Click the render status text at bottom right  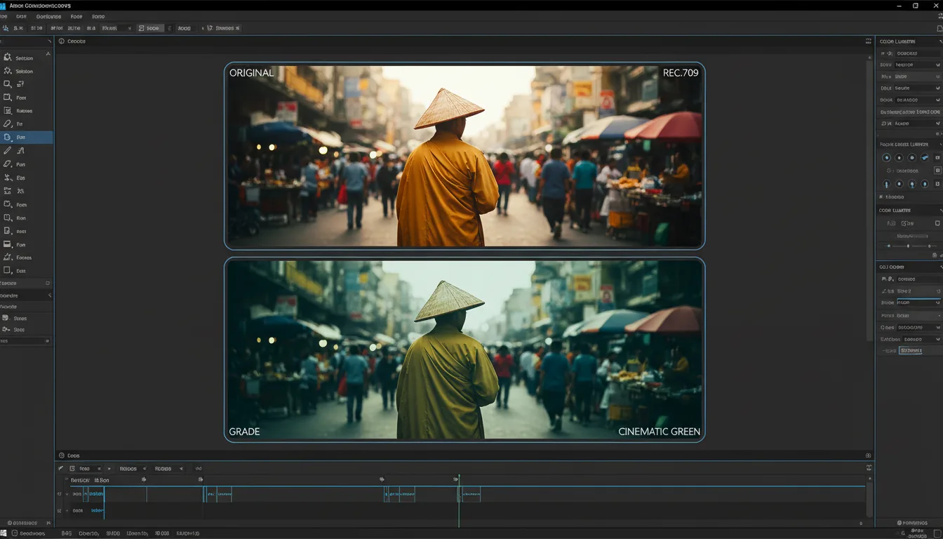pos(912,522)
